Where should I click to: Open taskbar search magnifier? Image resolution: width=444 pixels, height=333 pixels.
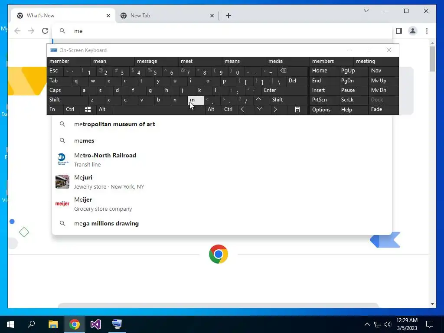coord(31,324)
